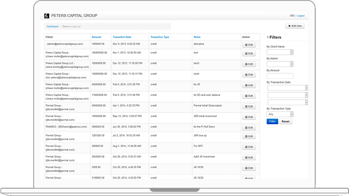The width and height of the screenshot is (349, 196).
Task: Focus the By Amount input field
Action: [x=280, y=76]
